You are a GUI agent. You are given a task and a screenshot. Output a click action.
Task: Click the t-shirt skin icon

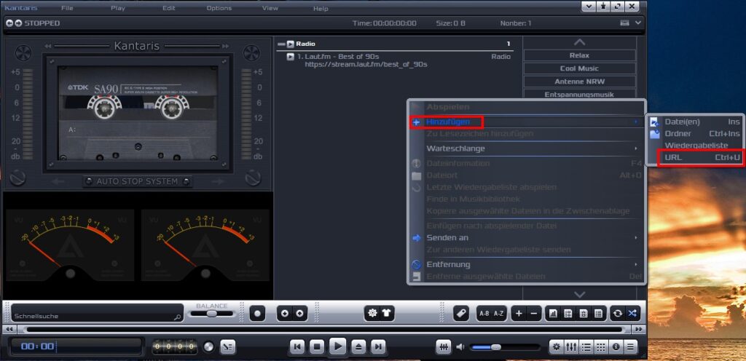point(387,314)
